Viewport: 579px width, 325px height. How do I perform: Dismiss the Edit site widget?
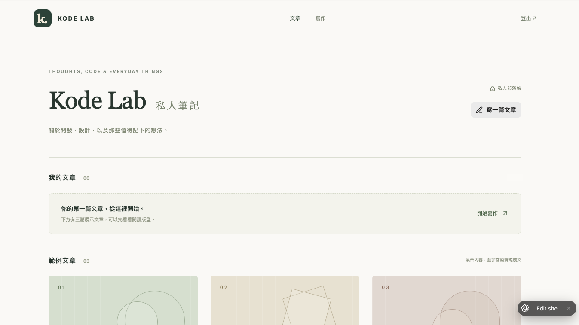coord(568,308)
